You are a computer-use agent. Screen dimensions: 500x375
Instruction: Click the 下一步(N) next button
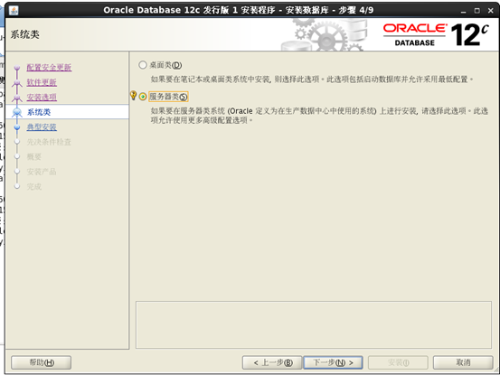click(333, 362)
